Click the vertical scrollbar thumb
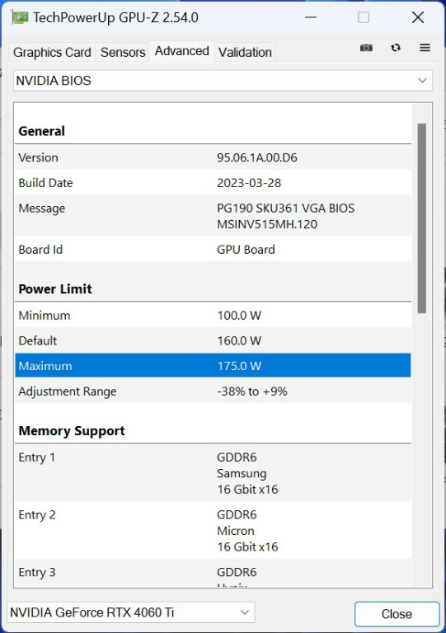The image size is (446, 633). click(x=422, y=218)
